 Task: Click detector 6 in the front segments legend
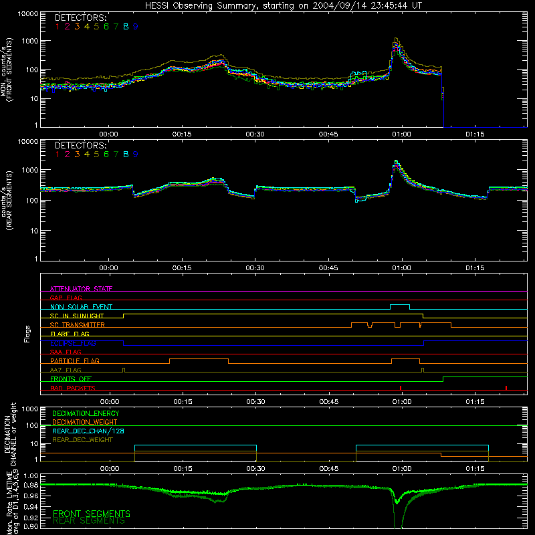pyautogui.click(x=106, y=27)
